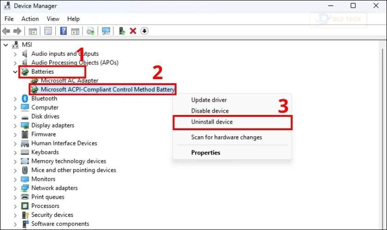Click the Keyboards category icon

(25, 152)
